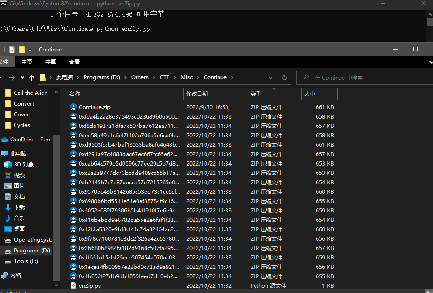
Task: Open the 下载 folder icon in sidebar
Action: click(8, 208)
